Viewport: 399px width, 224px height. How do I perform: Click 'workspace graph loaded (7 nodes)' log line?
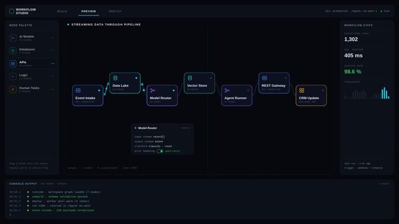pyautogui.click(x=66, y=192)
